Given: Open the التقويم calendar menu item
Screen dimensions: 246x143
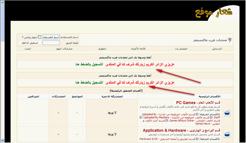Looking at the screenshot, I should [102, 49].
